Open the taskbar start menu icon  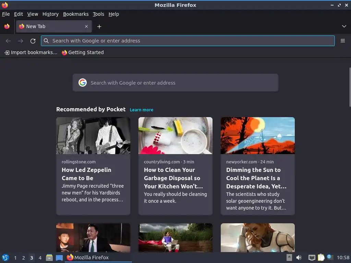click(x=5, y=258)
